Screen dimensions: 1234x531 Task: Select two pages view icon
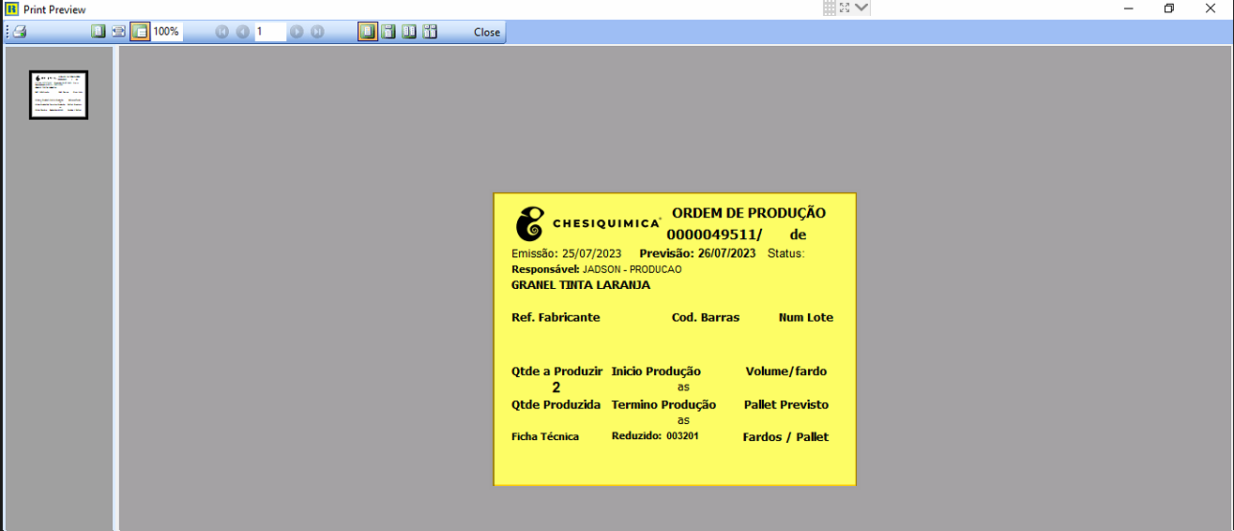point(409,32)
